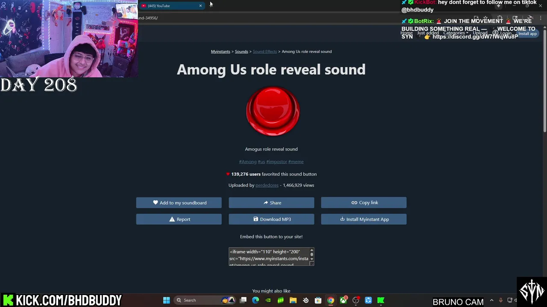
Task: Click the share arrow icon on Share button
Action: click(x=265, y=203)
